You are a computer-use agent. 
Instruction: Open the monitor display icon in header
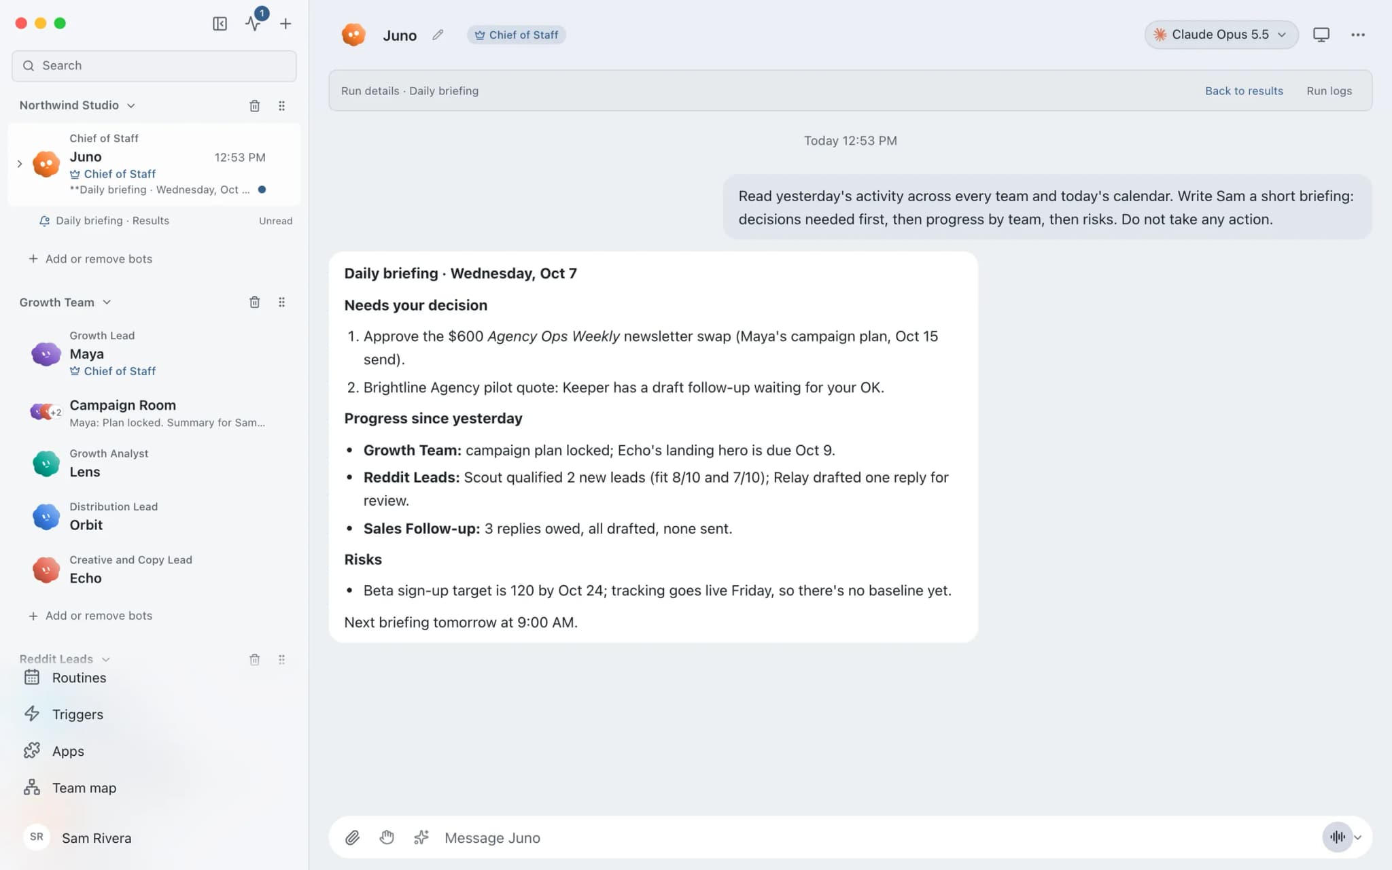[x=1321, y=35]
